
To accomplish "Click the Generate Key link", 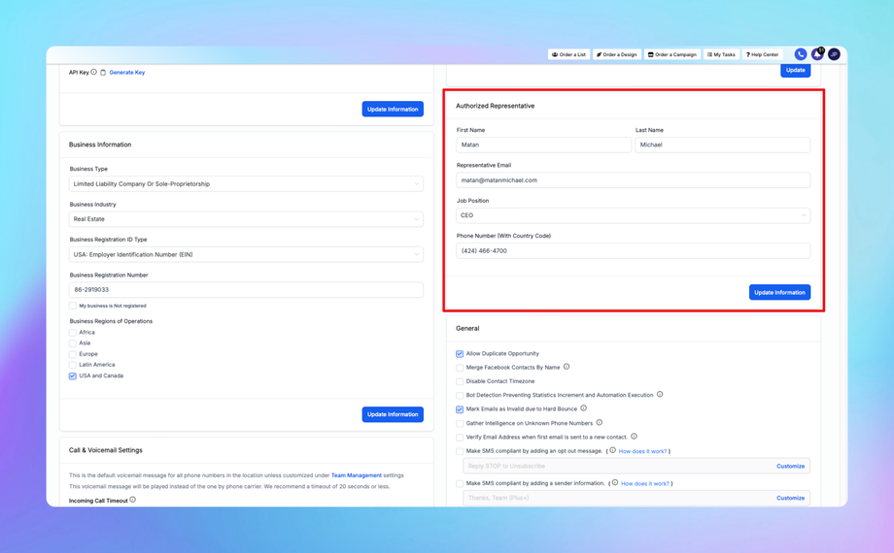I will pyautogui.click(x=127, y=73).
